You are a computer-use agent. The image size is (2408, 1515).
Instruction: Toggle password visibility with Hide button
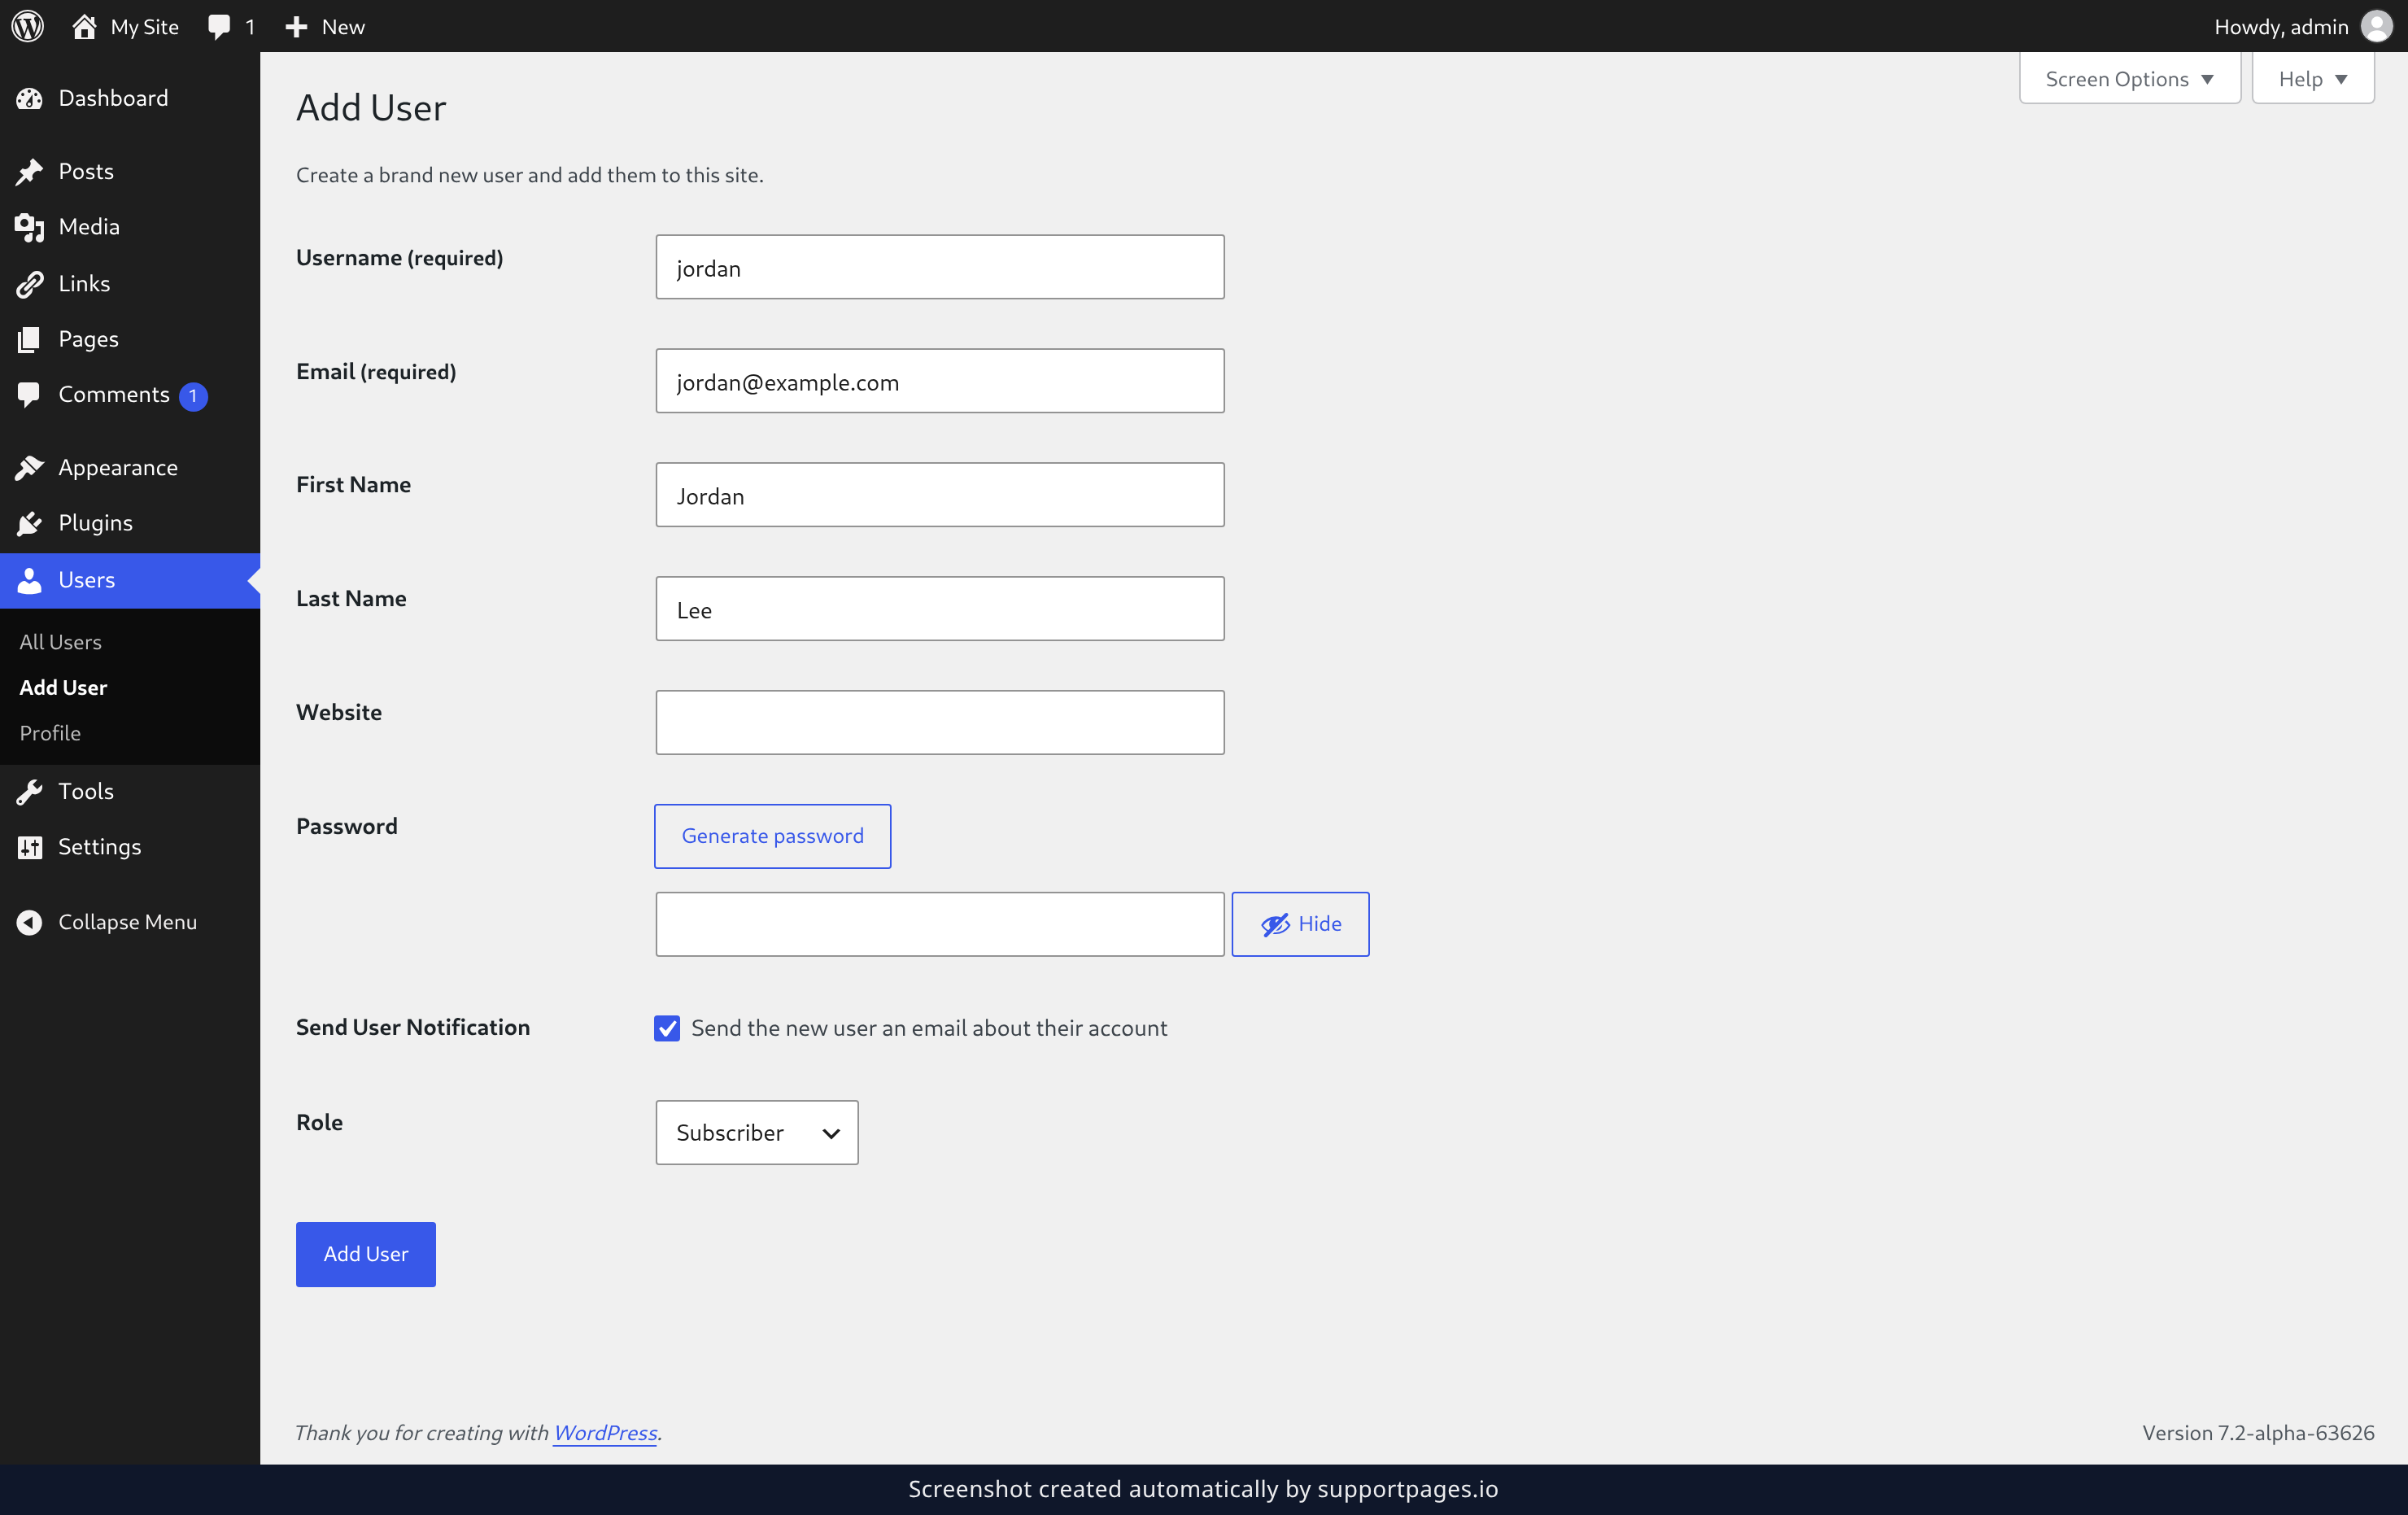pyautogui.click(x=1300, y=924)
